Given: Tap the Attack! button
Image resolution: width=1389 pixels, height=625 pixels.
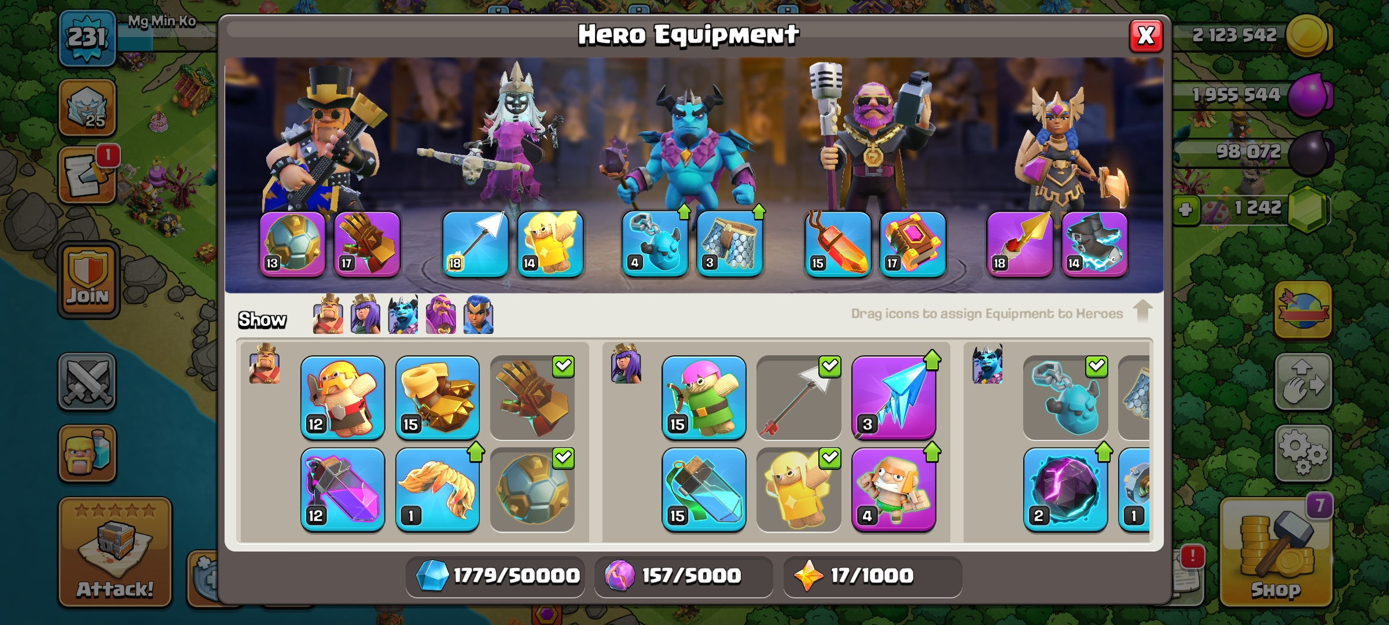Looking at the screenshot, I should coord(115,553).
